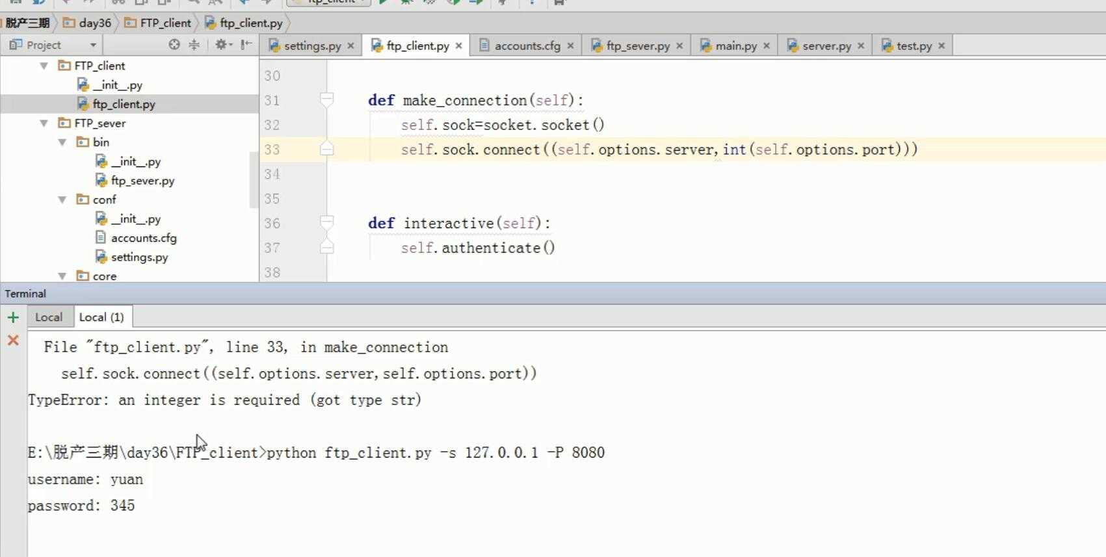Select ftp_sever.py in the project tree
1106x557 pixels.
click(x=142, y=181)
